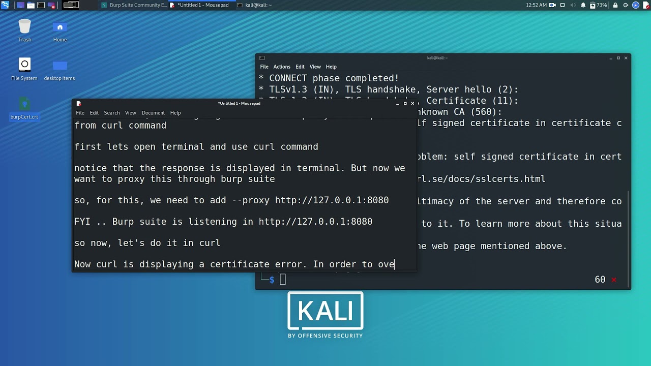Minimize the terminal window
Screen dimensions: 651x366
(611, 58)
